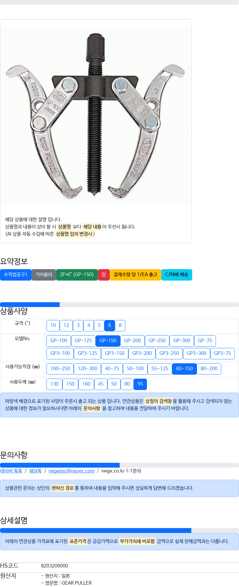239x587 pixels.
Task: Click the red 암 tag
Action: [104, 275]
